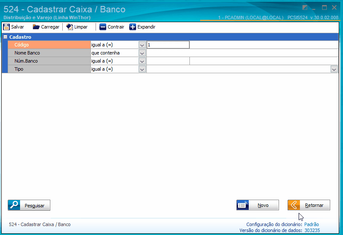Select the Tipo field label
The width and height of the screenshot is (343, 235).
tap(49, 69)
